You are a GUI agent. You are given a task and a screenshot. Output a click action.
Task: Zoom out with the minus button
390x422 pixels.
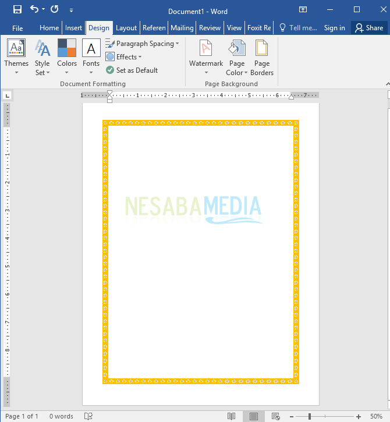tap(292, 416)
